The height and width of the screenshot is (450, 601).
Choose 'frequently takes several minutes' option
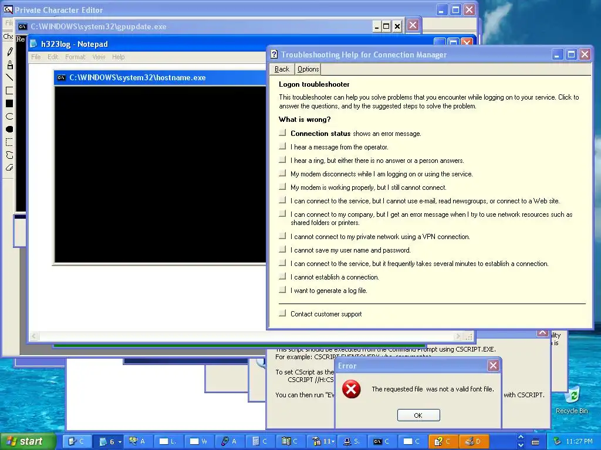(x=282, y=263)
